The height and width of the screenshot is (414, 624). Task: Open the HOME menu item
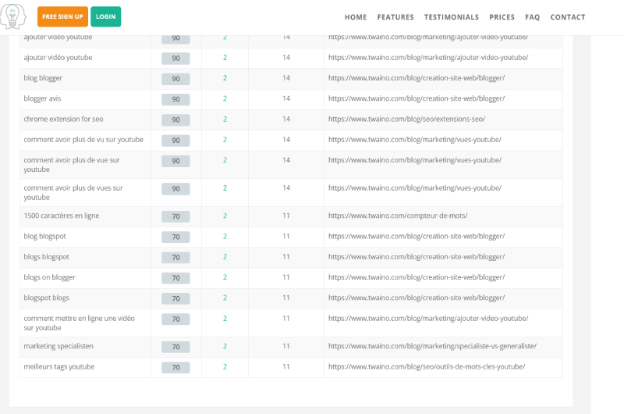pyautogui.click(x=356, y=17)
